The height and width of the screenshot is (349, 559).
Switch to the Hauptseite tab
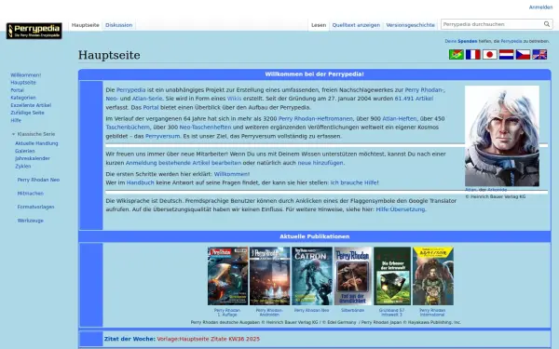tap(85, 25)
